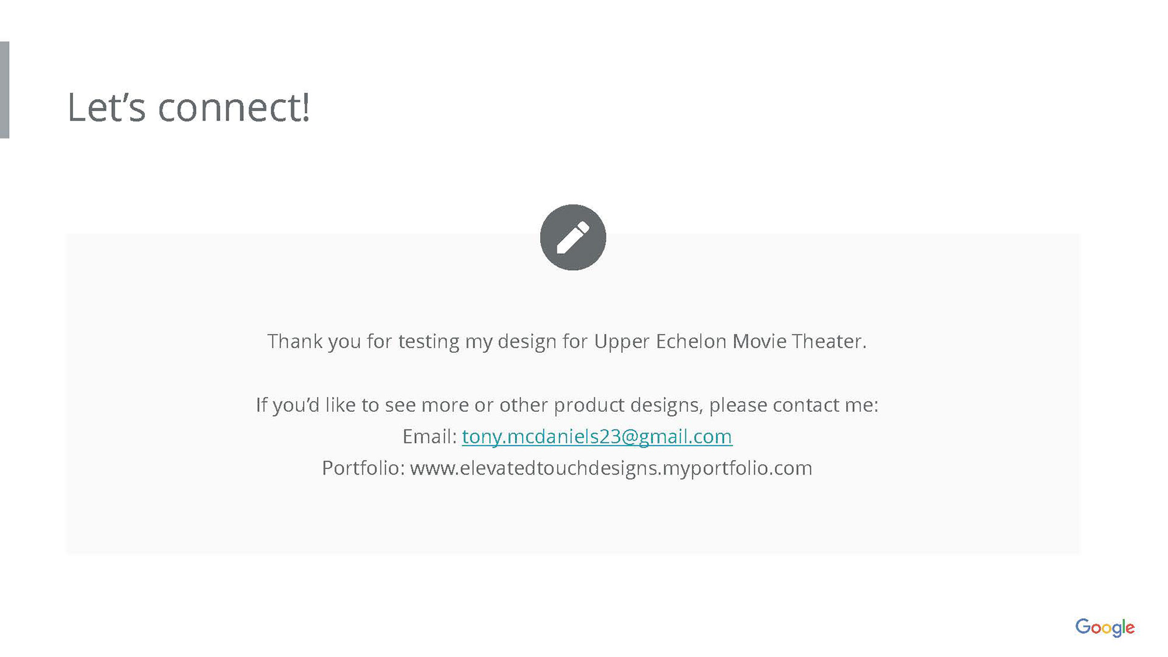Click the white pencil tip inside the circle
This screenshot has width=1168, height=657.
click(x=561, y=248)
